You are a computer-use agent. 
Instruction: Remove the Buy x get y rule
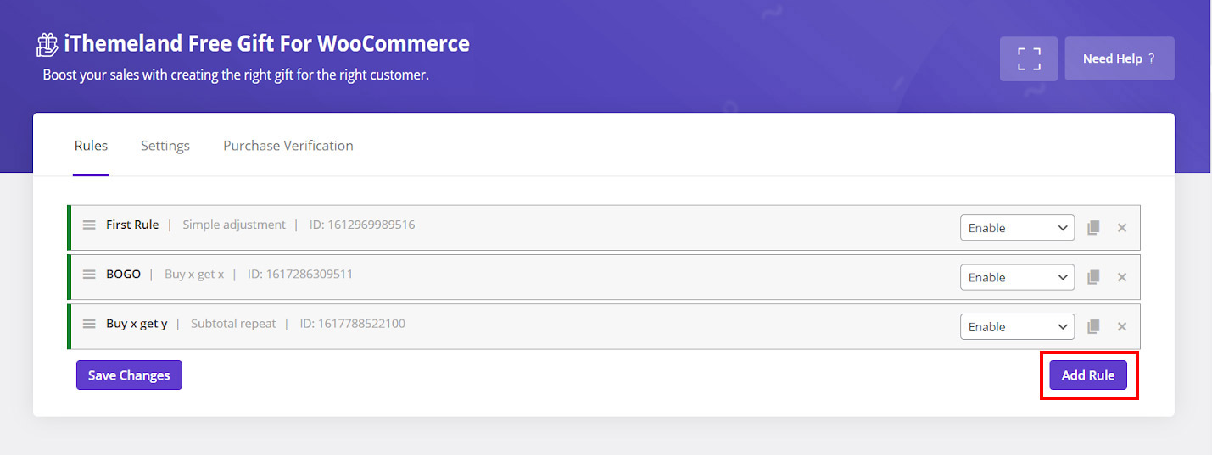[x=1122, y=326]
